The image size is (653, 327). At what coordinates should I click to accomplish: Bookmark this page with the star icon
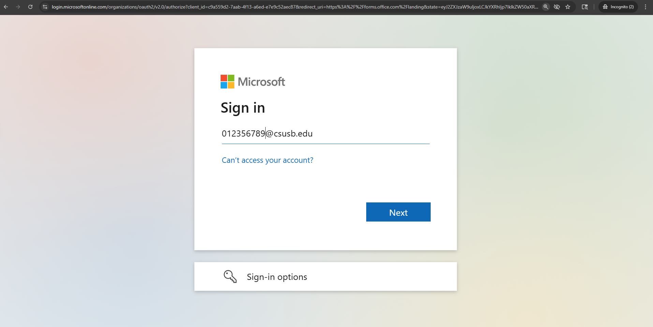[x=568, y=7]
